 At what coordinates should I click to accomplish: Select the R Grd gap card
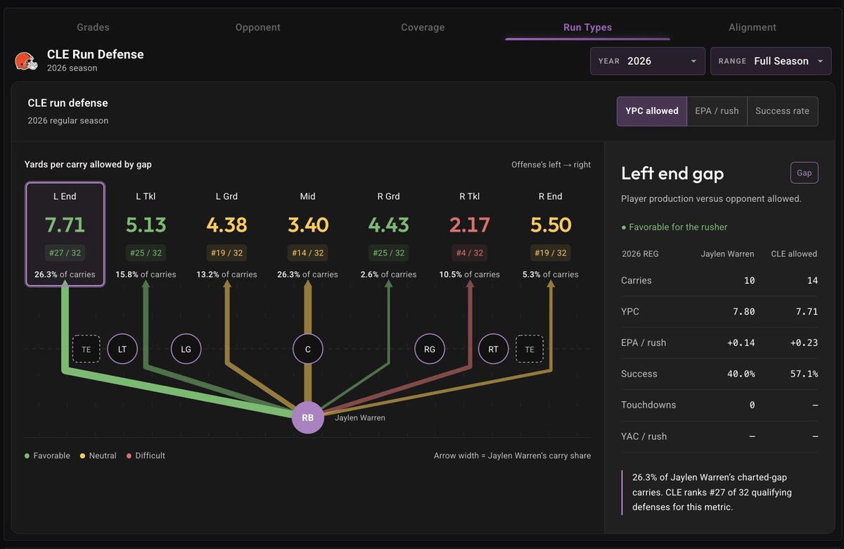pyautogui.click(x=388, y=234)
